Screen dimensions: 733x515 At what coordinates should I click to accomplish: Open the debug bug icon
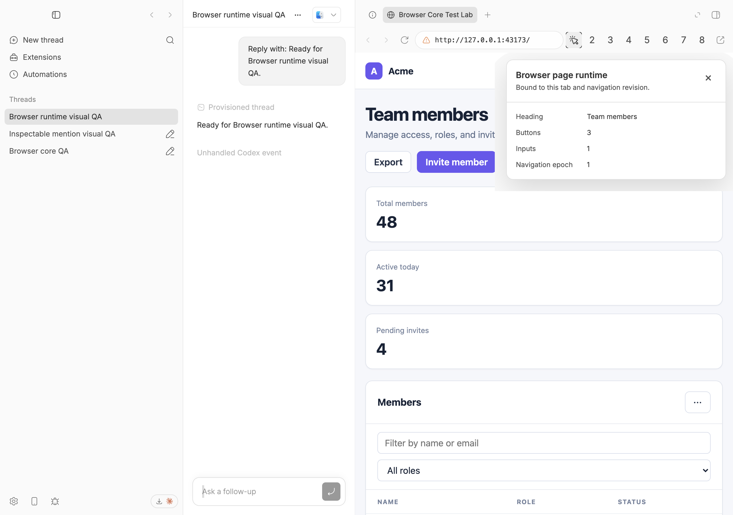(x=55, y=501)
